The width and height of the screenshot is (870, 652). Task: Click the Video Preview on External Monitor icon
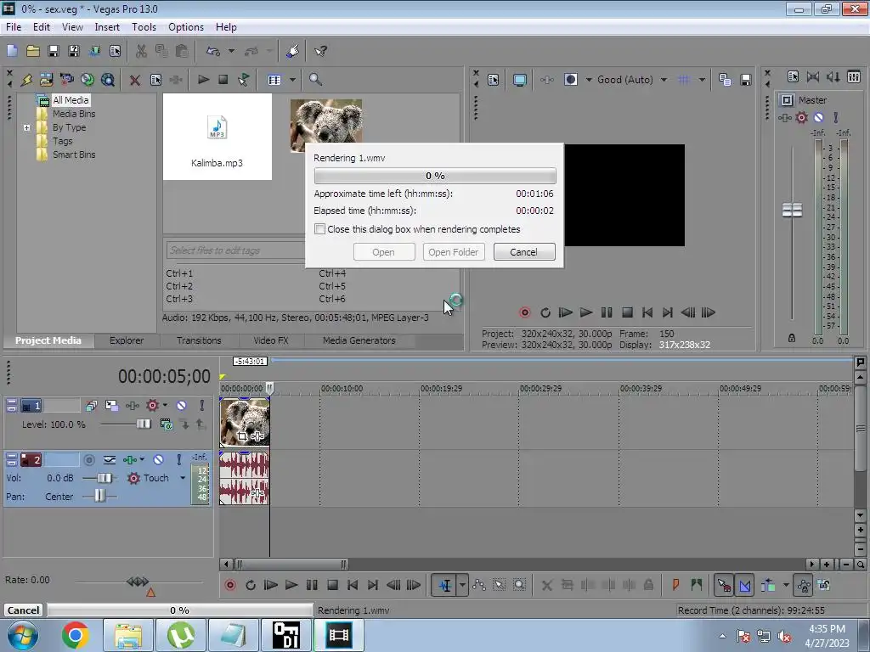click(519, 80)
